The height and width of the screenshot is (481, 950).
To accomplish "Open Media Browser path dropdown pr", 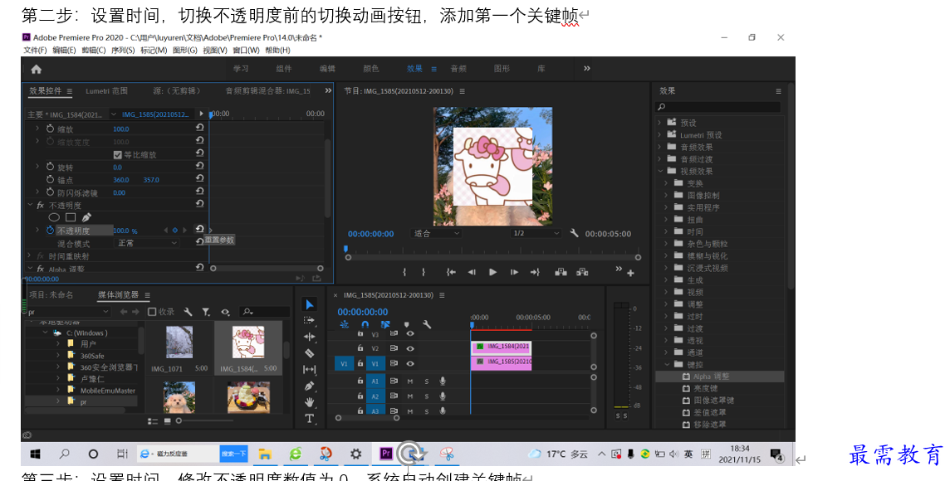I will pos(68,312).
